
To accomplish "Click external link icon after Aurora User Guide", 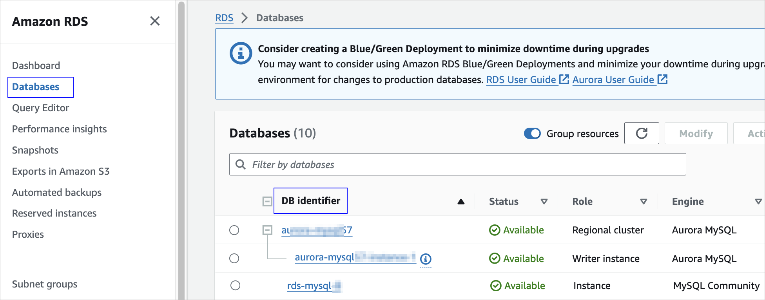I will click(662, 80).
